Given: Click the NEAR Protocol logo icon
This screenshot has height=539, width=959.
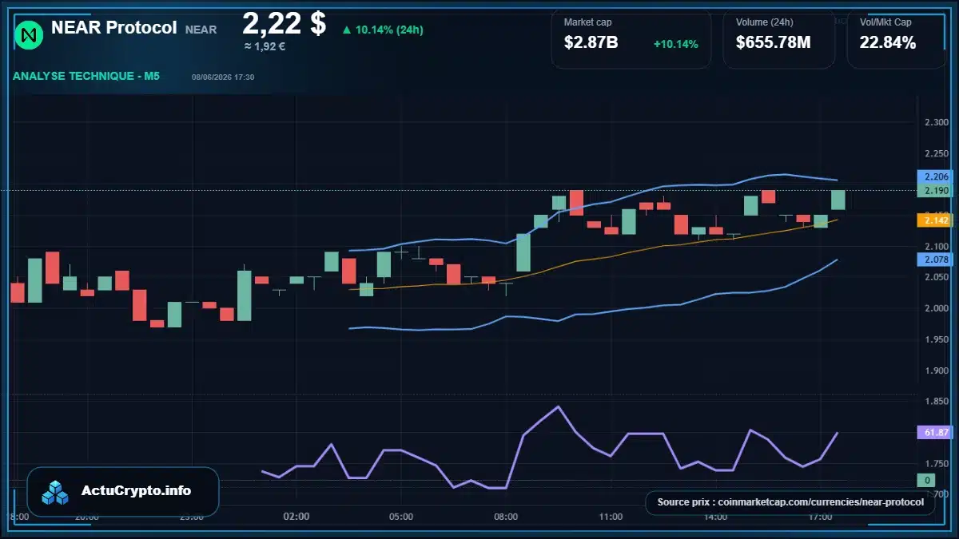Looking at the screenshot, I should click(30, 34).
